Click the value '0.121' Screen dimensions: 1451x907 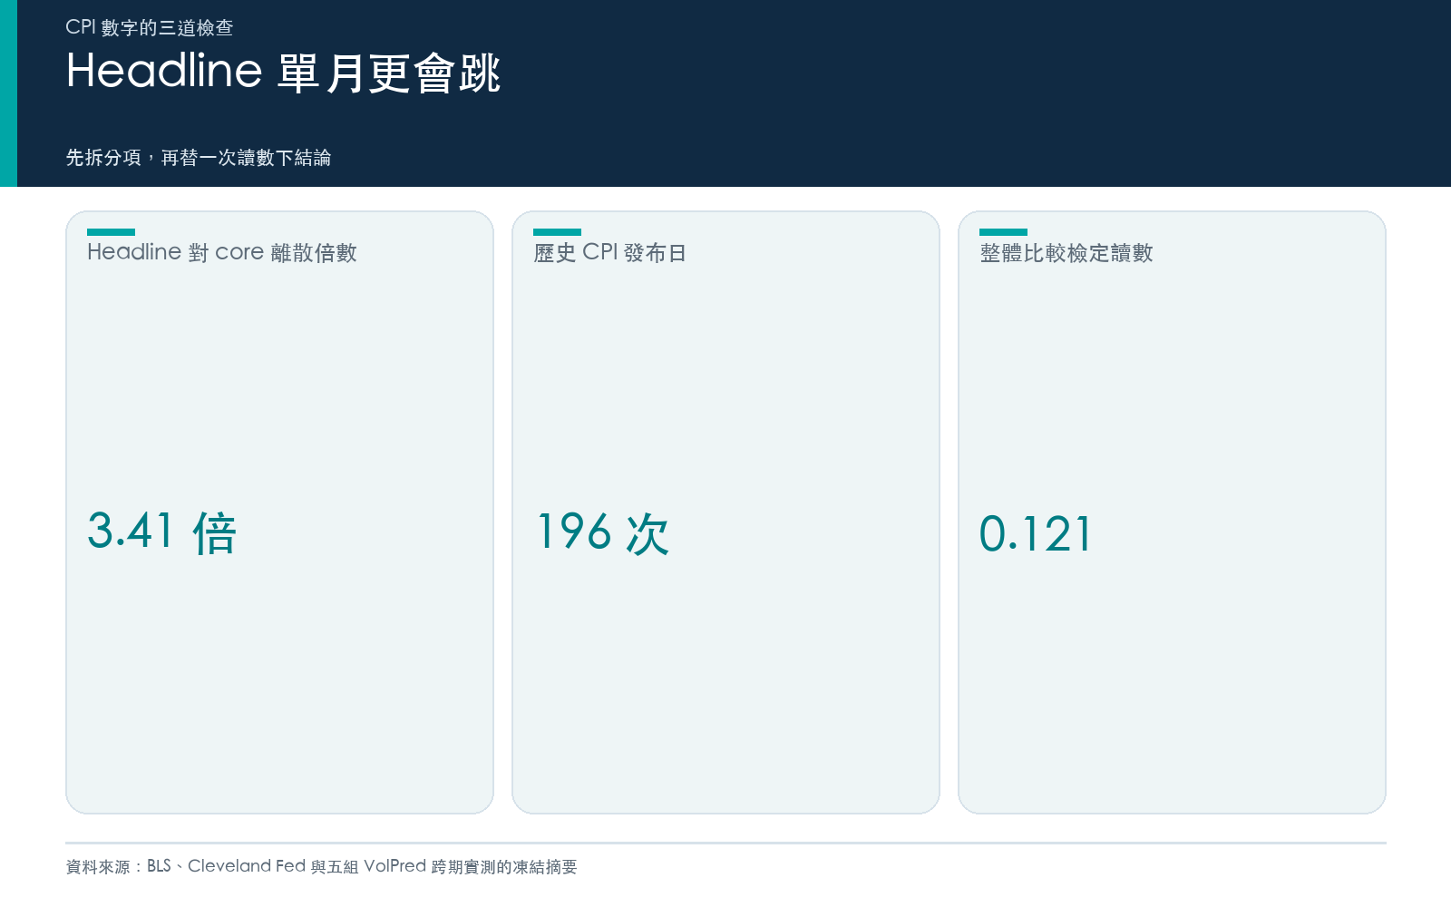click(1036, 533)
